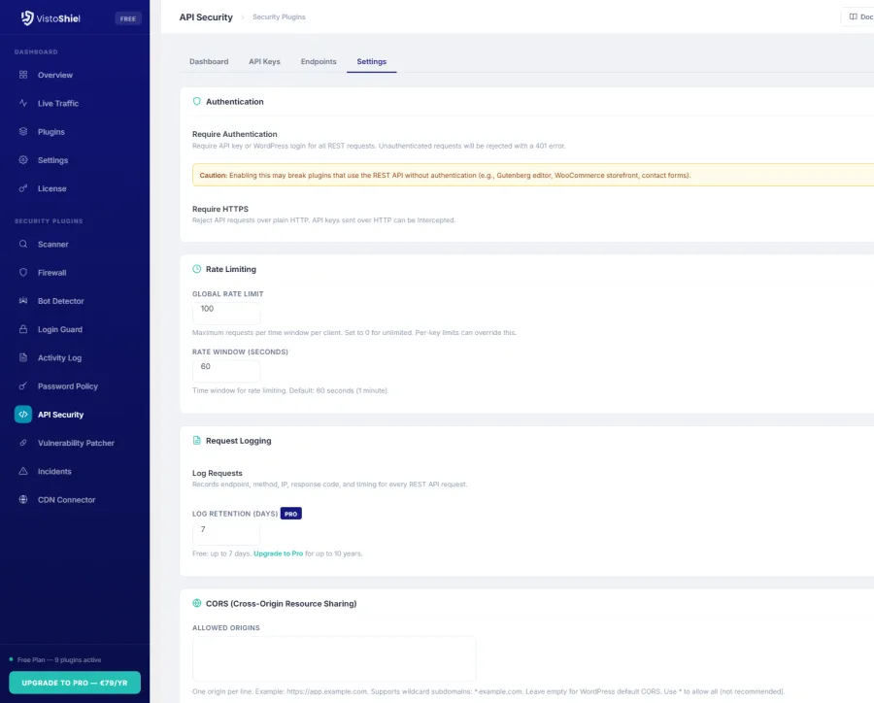Click the Upgrade to Pro €79/yr button
The width and height of the screenshot is (874, 703).
pyautogui.click(x=74, y=683)
